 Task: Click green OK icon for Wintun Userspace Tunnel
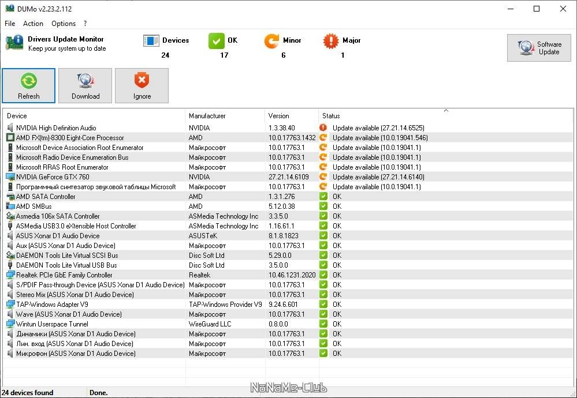323,324
